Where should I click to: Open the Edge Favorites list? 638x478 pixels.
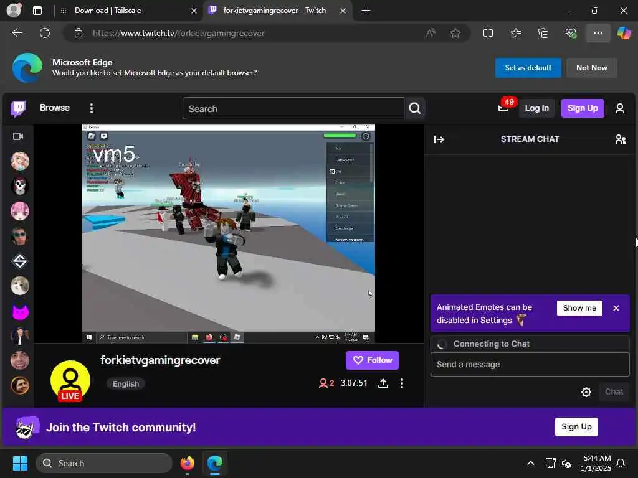point(515,33)
